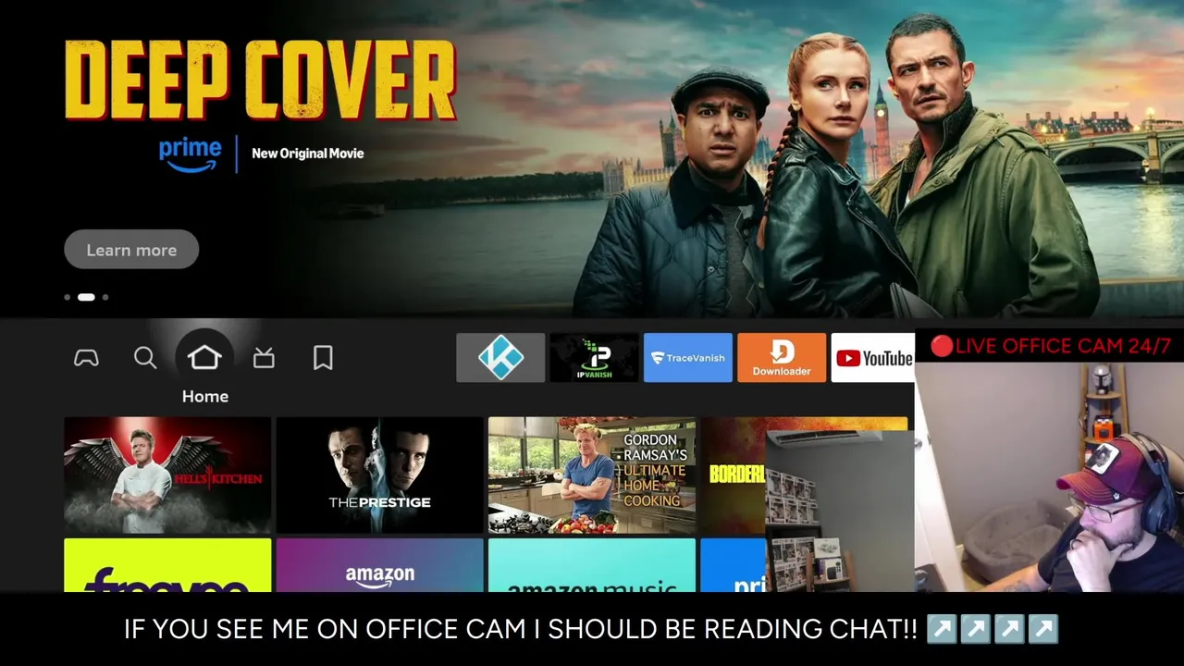This screenshot has width=1184, height=666.
Task: Open the watchlist bookmark icon
Action: tap(323, 358)
